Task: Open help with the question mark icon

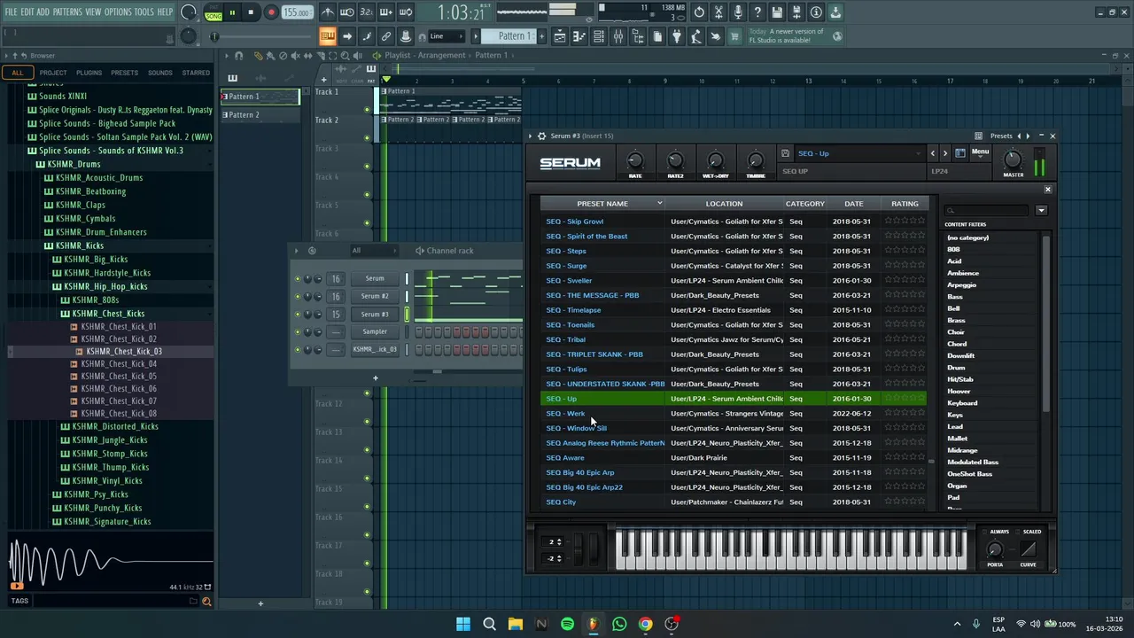Action: tap(757, 12)
